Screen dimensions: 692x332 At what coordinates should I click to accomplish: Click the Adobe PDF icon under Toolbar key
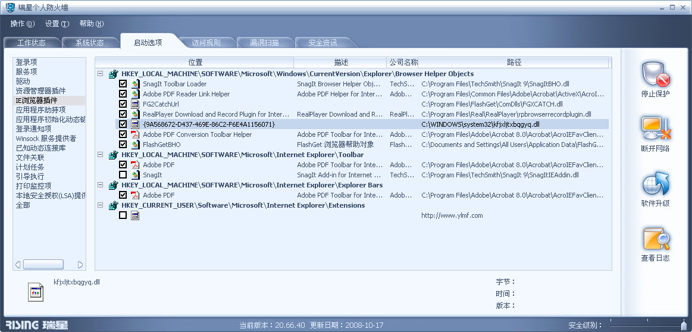click(135, 165)
